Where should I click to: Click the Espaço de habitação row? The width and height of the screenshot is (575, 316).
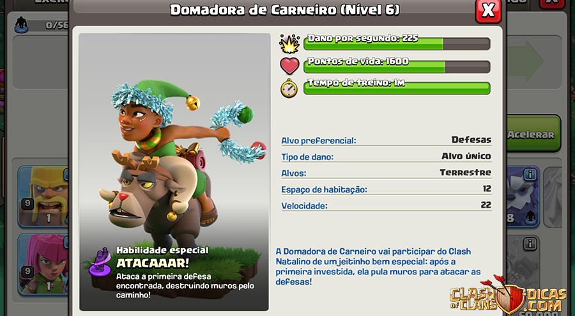point(386,189)
